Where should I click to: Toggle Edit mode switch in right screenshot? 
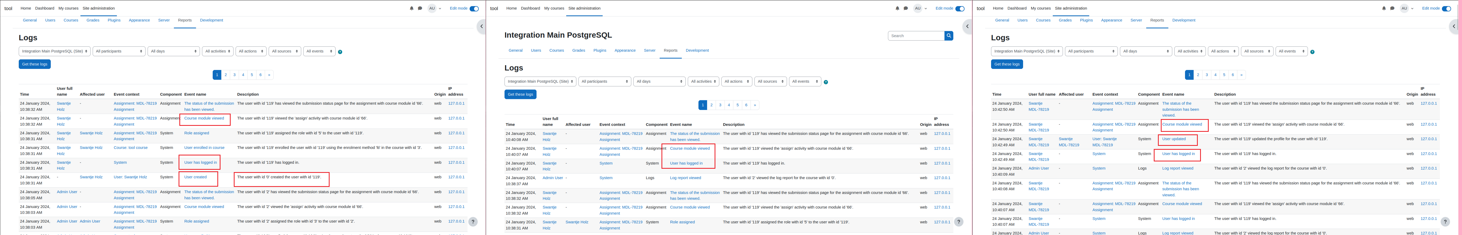coord(1446,9)
